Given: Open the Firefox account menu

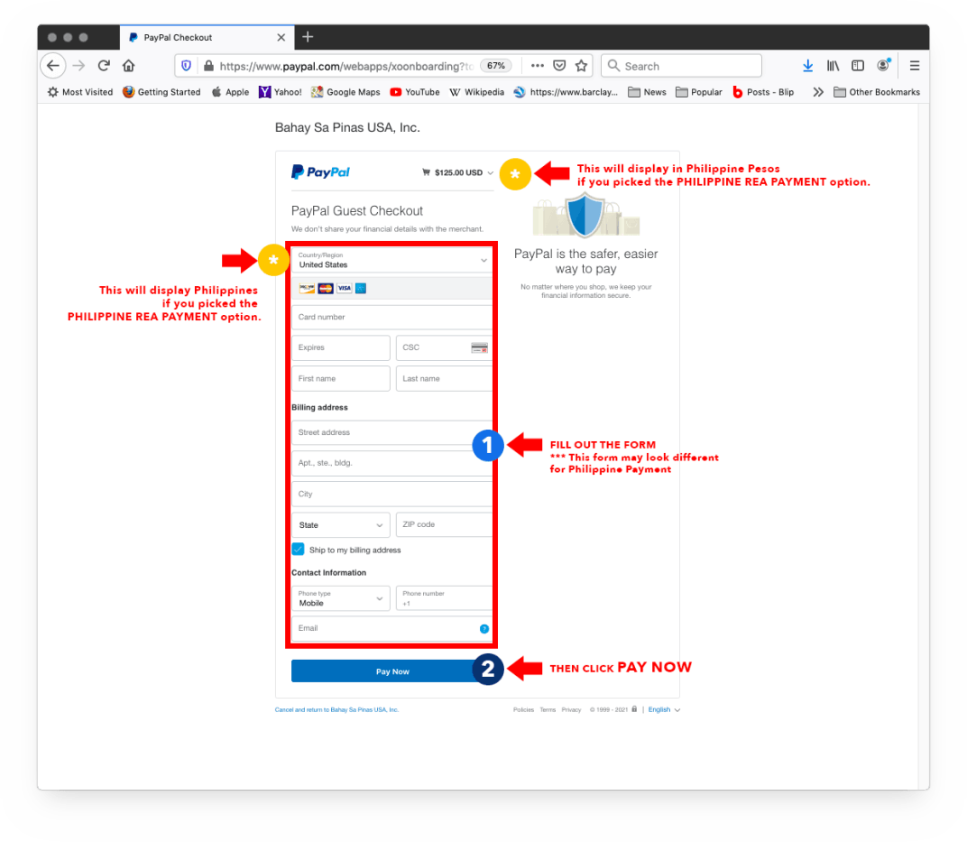Looking at the screenshot, I should tap(884, 65).
